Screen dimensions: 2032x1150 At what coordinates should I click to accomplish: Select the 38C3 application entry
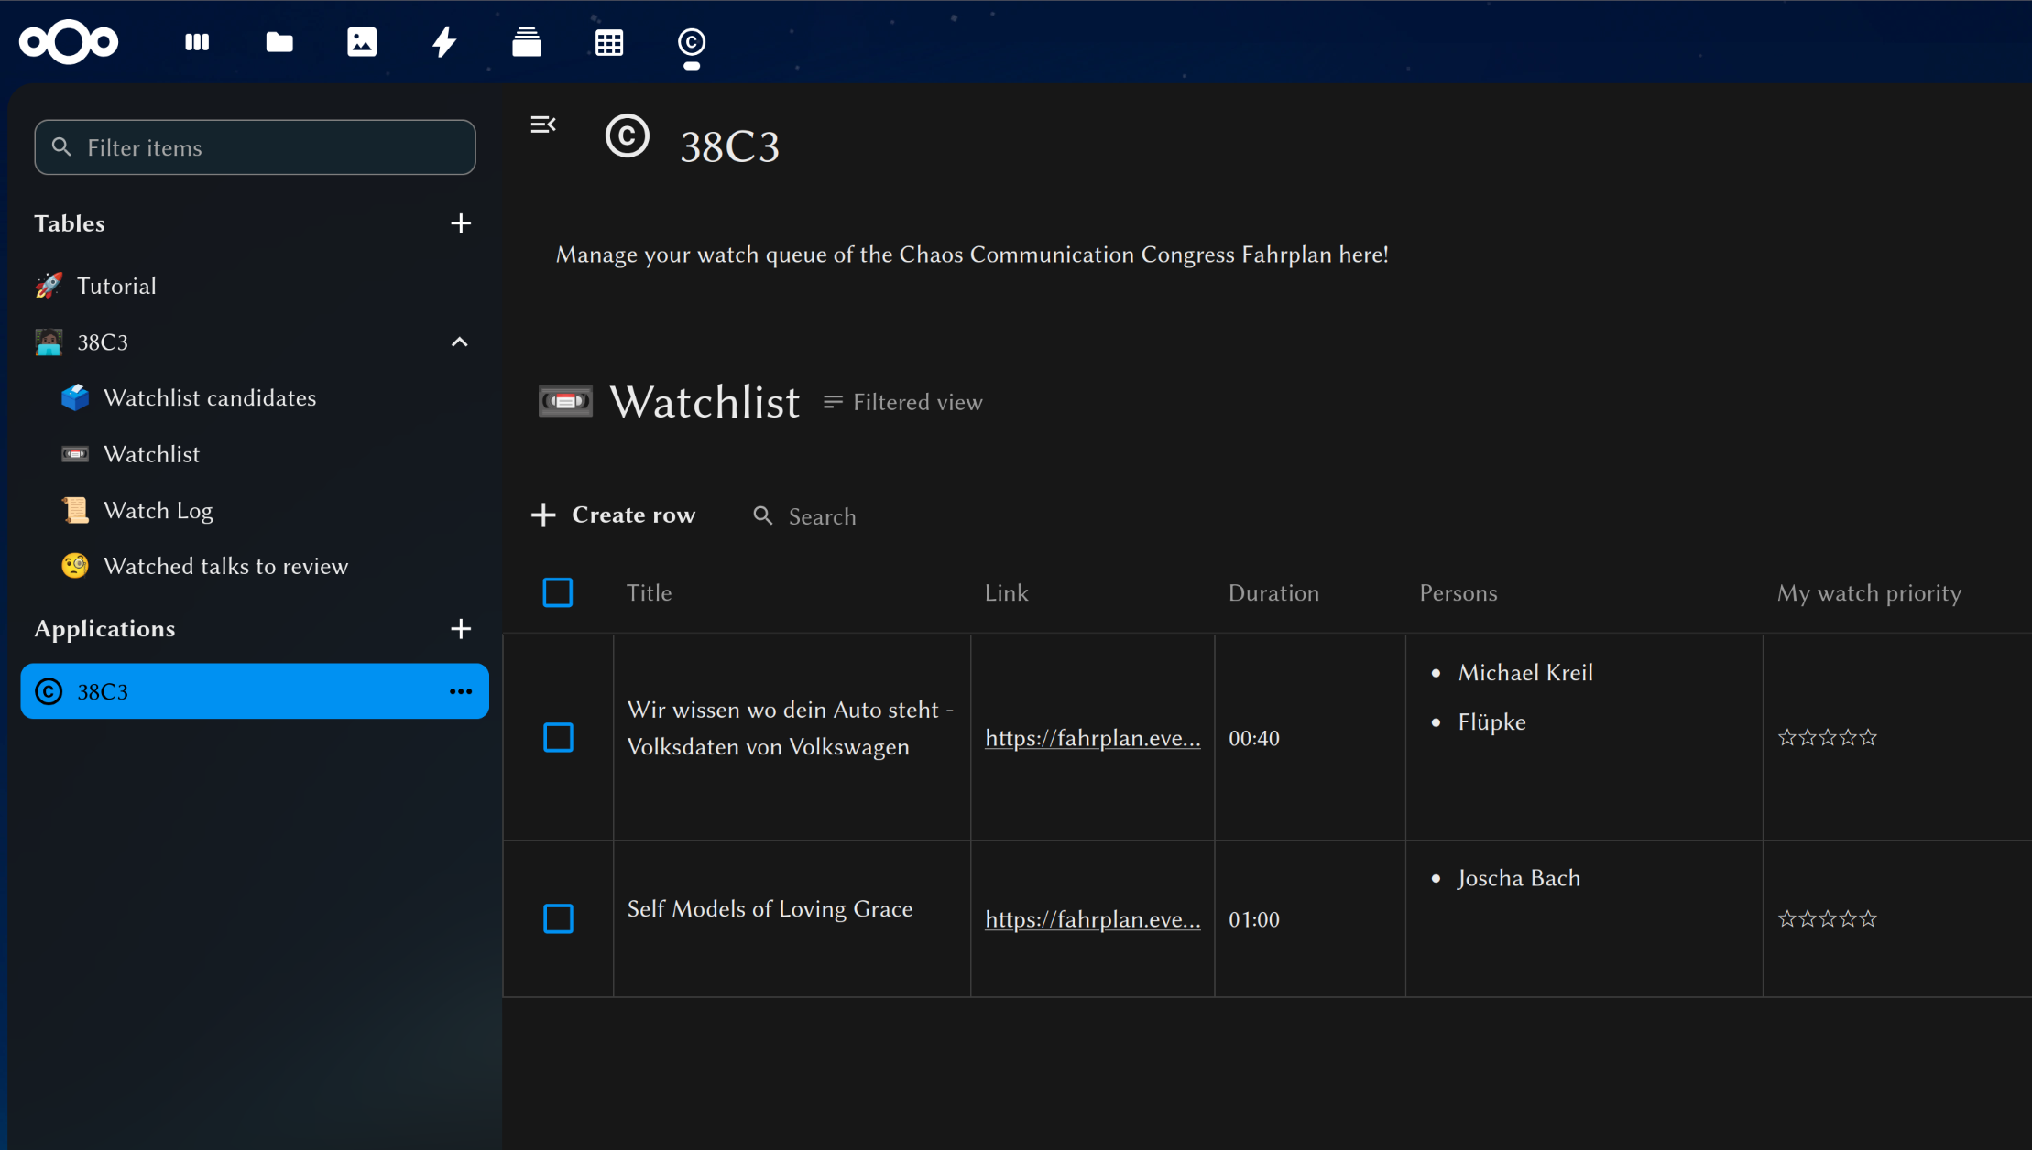[255, 691]
